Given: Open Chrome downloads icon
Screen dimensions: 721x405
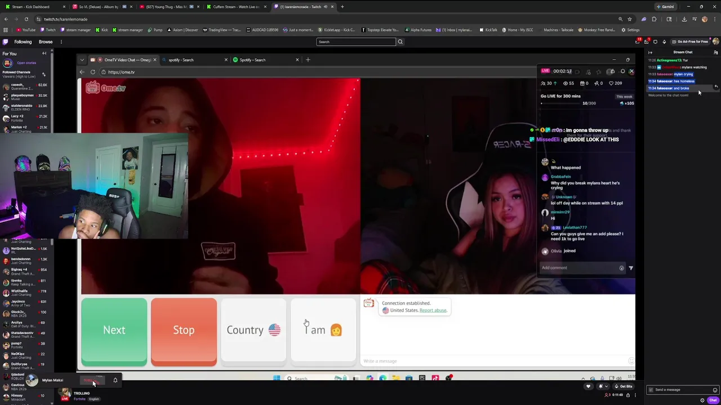Looking at the screenshot, I should 684,19.
